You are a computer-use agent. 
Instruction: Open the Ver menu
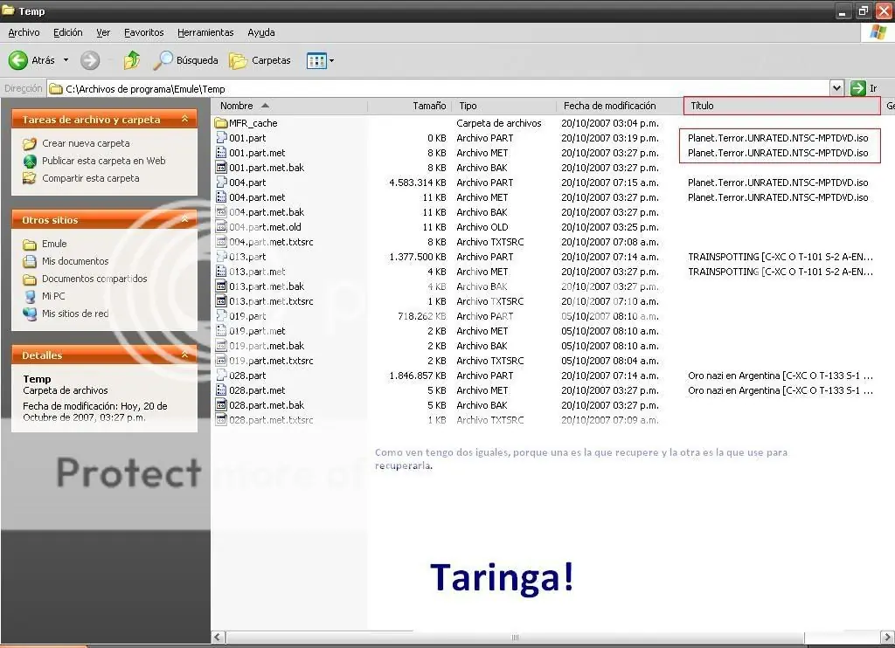(103, 32)
